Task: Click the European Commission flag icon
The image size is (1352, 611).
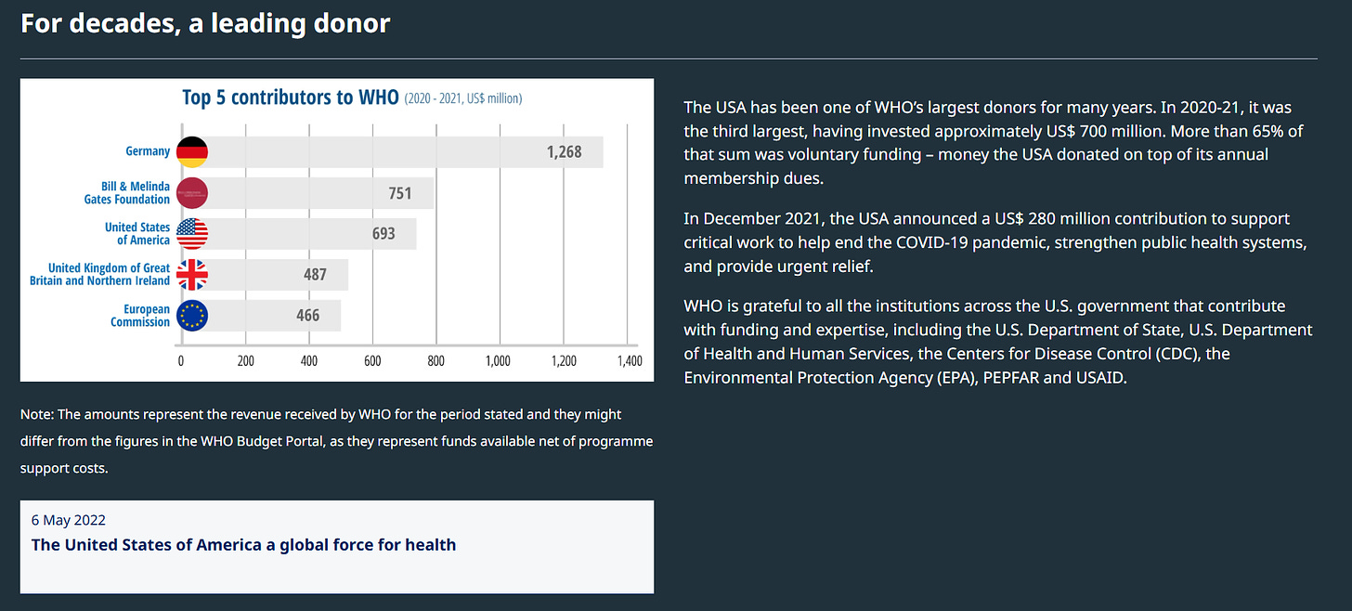Action: tap(191, 316)
